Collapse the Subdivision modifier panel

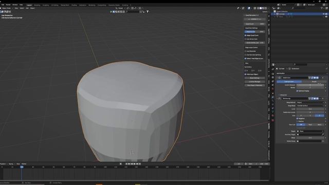point(277,78)
